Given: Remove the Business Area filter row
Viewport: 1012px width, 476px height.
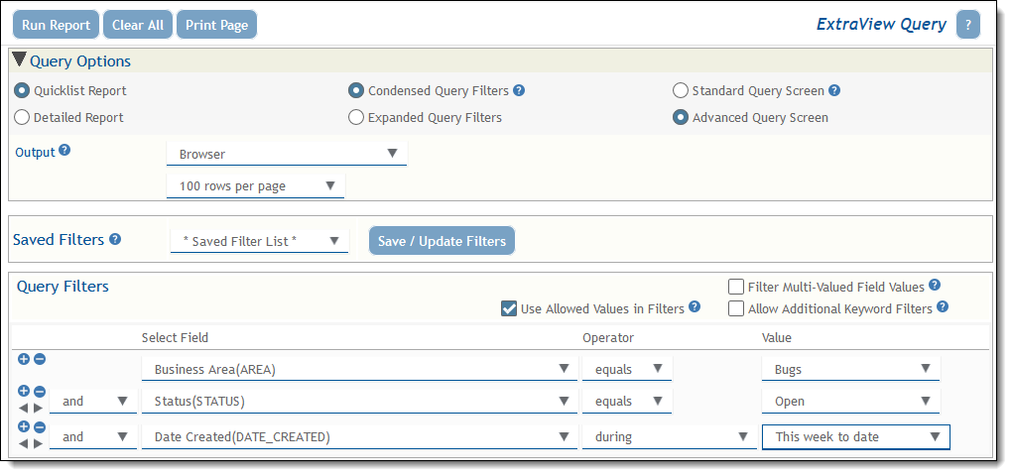Looking at the screenshot, I should [x=40, y=359].
